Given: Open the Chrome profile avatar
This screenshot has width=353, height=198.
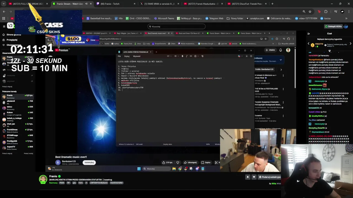Looking at the screenshot, I should [x=342, y=12].
